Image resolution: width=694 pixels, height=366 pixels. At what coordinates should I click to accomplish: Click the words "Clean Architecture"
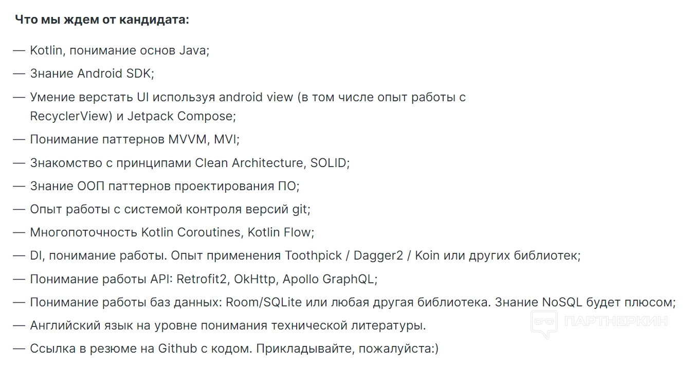point(249,163)
